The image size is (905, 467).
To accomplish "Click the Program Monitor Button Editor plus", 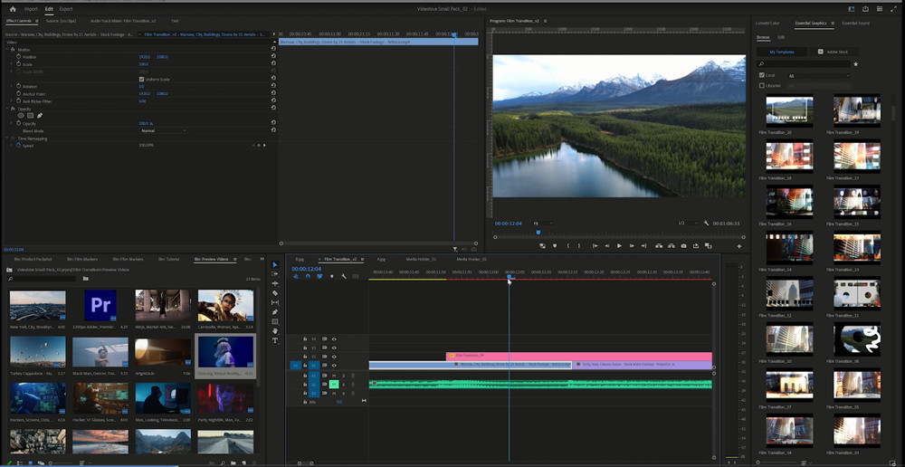I will coord(738,246).
